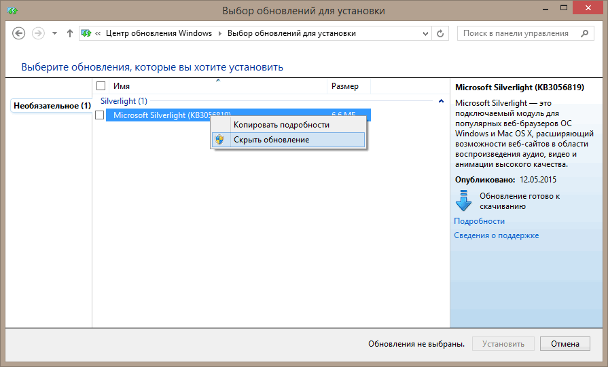Go up one level with up arrow

coord(69,33)
